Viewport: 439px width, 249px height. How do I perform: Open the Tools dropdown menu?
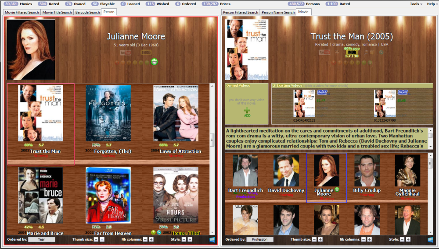click(x=416, y=4)
